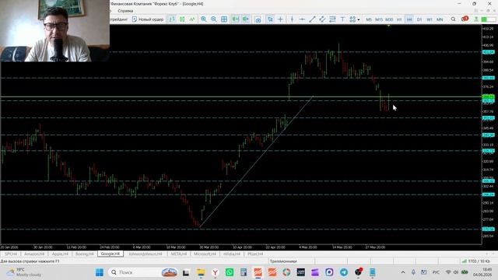Image resolution: width=498 pixels, height=280 pixels.
Task: Click the Триллионники profile in status bar
Action: (283, 261)
